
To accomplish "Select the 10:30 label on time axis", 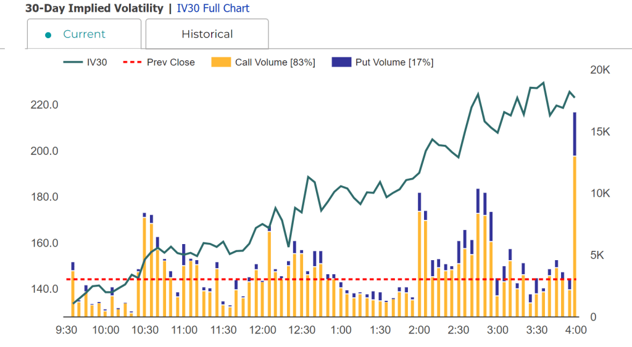I will pyautogui.click(x=145, y=330).
